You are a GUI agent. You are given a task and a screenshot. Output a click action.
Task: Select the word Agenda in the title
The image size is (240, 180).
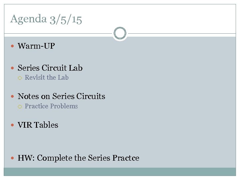[x=28, y=19]
